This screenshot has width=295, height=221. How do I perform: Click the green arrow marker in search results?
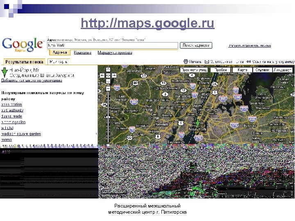coord(5,72)
